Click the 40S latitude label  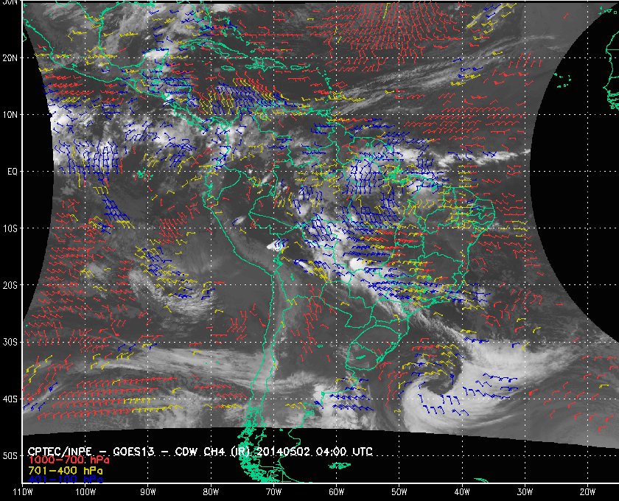(x=10, y=399)
